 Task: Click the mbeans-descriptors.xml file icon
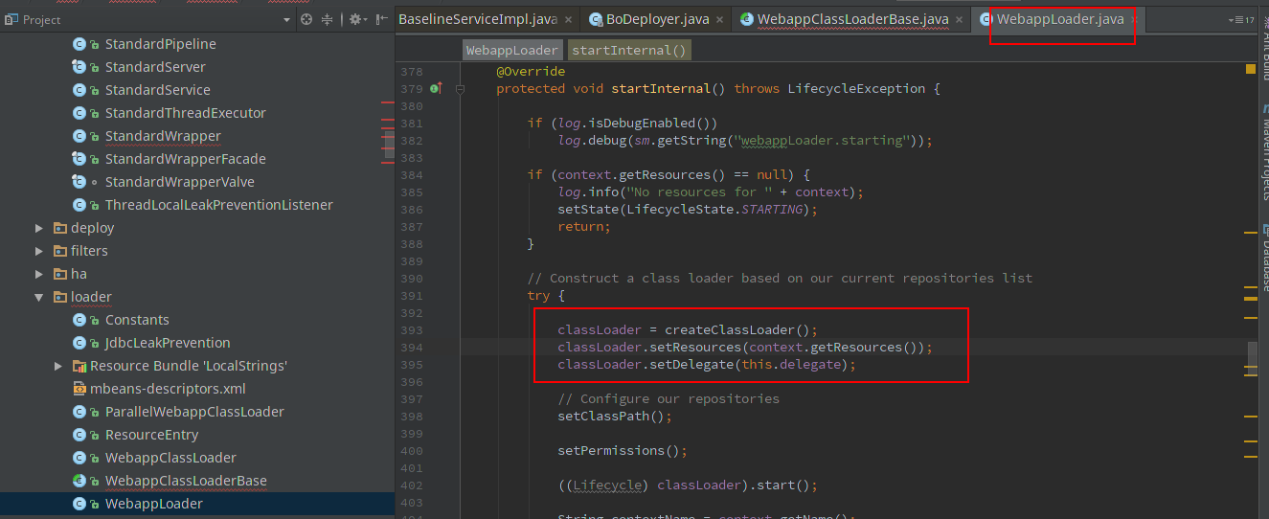tap(79, 389)
